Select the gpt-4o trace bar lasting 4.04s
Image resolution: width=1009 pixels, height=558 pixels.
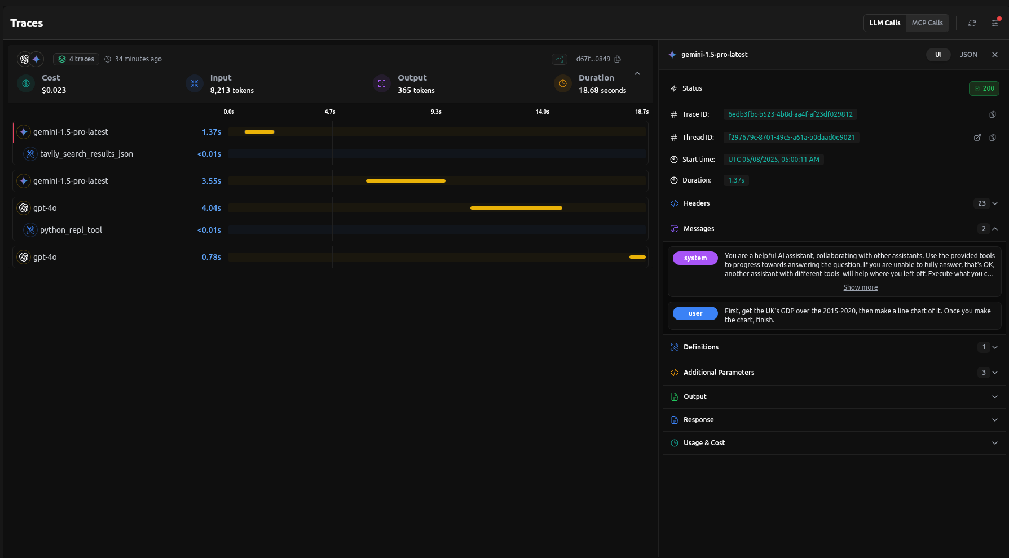click(516, 207)
